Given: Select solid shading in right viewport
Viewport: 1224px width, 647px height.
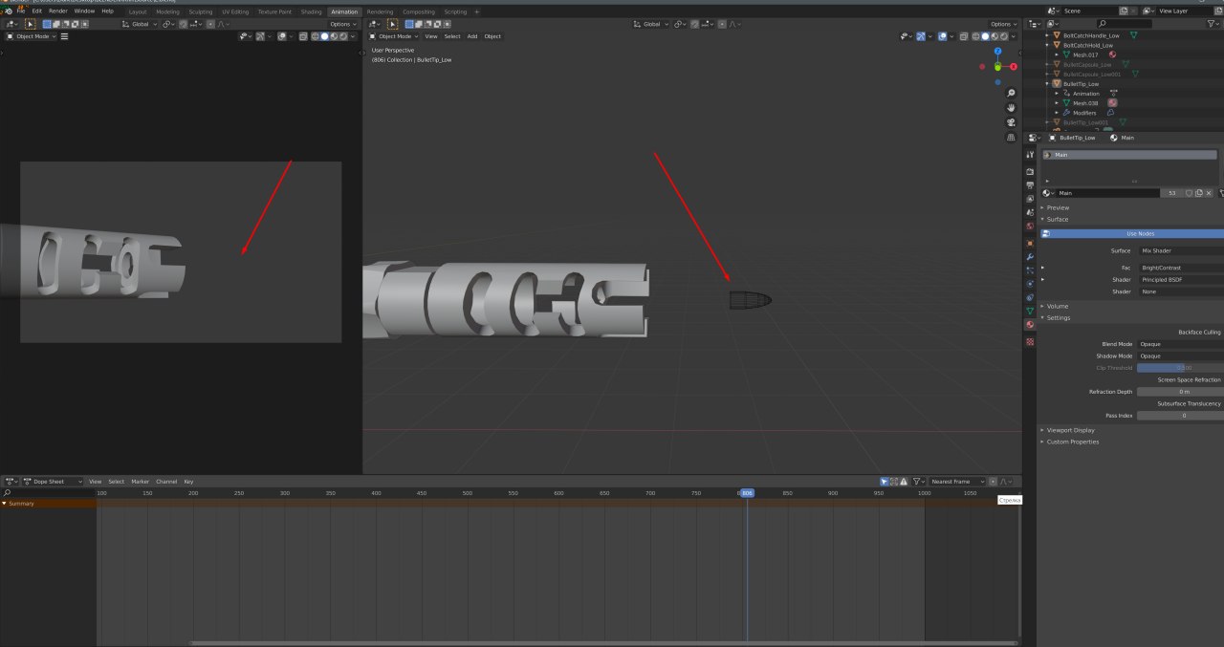Looking at the screenshot, I should coord(985,36).
